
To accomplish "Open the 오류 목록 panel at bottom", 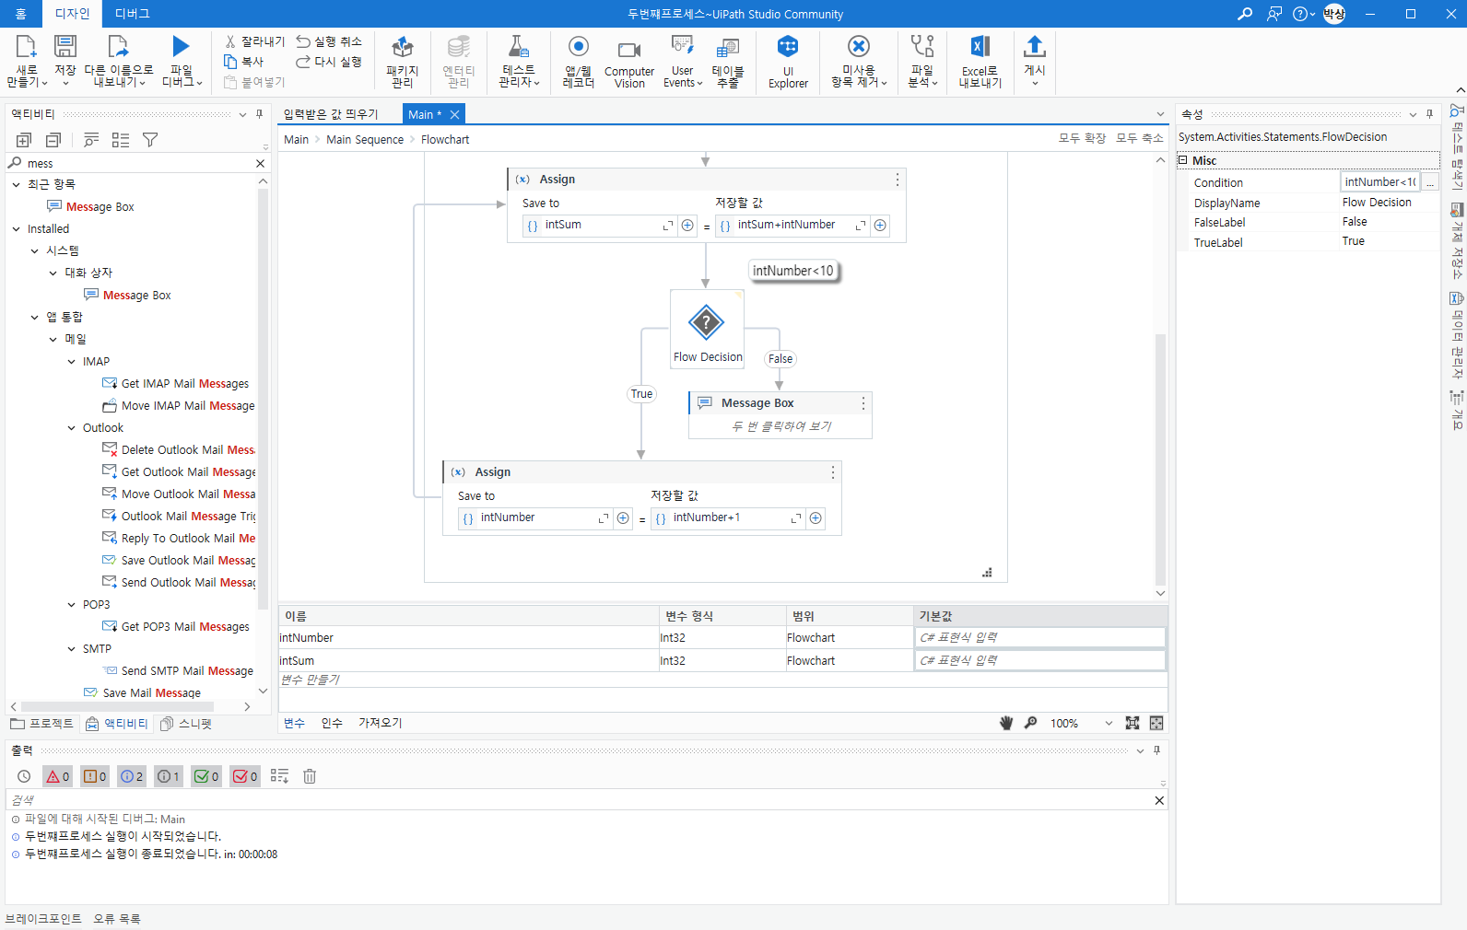I will click(117, 918).
